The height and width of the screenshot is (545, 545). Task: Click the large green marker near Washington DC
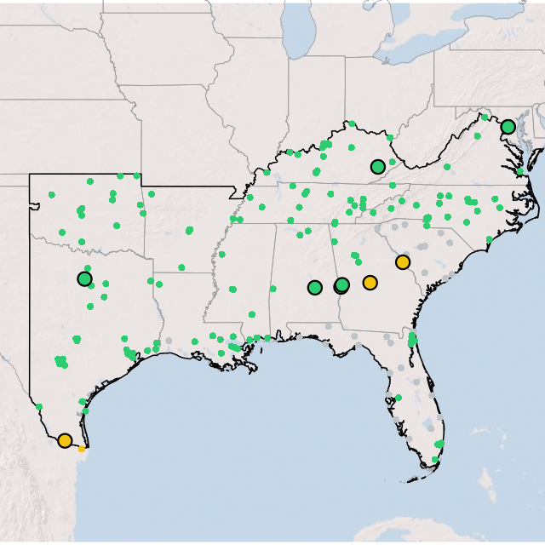(508, 127)
